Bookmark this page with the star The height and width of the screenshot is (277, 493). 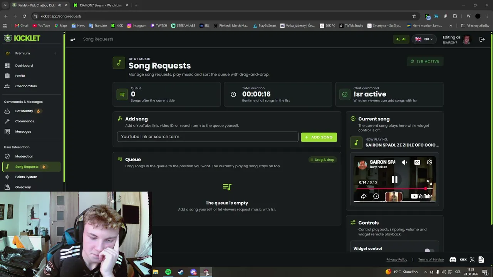pyautogui.click(x=414, y=16)
